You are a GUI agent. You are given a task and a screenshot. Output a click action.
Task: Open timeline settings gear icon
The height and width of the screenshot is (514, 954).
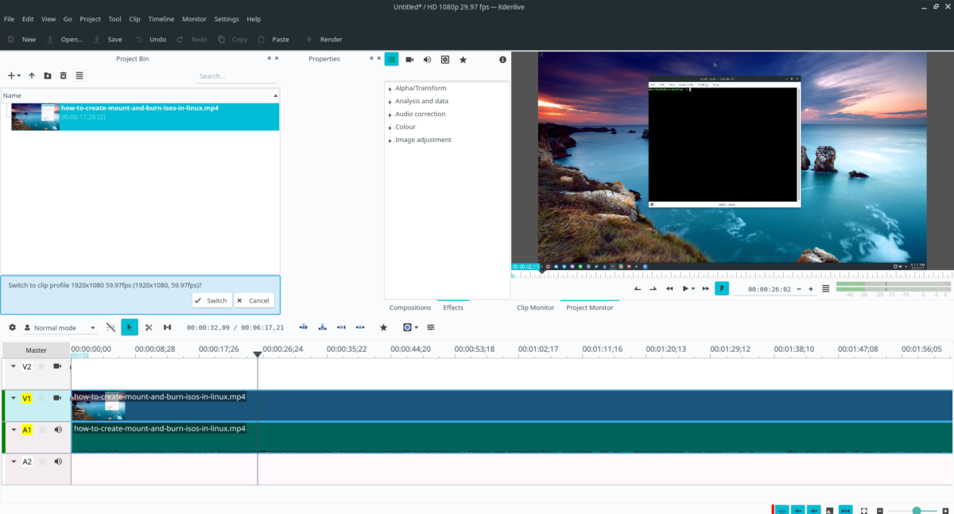point(12,327)
